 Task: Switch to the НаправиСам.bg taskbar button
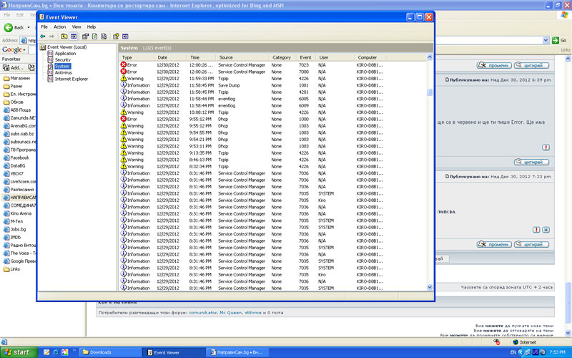pyautogui.click(x=237, y=352)
